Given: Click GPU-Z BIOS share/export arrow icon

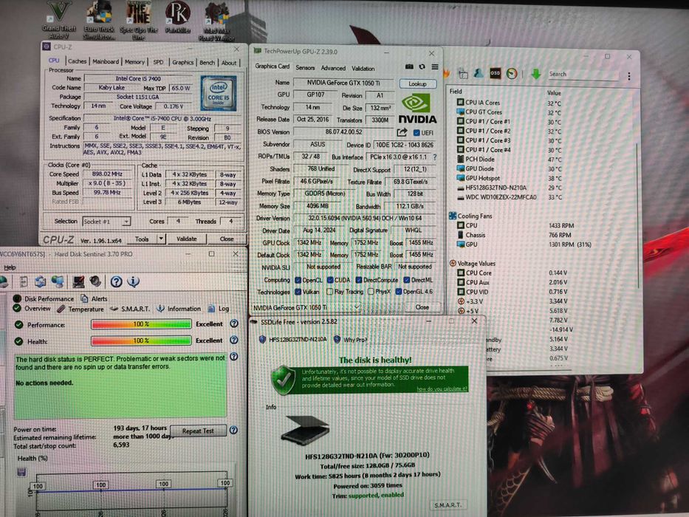Looking at the screenshot, I should pos(402,132).
